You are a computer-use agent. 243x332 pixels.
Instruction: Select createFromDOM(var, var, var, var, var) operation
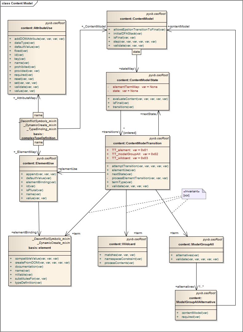point(42,263)
